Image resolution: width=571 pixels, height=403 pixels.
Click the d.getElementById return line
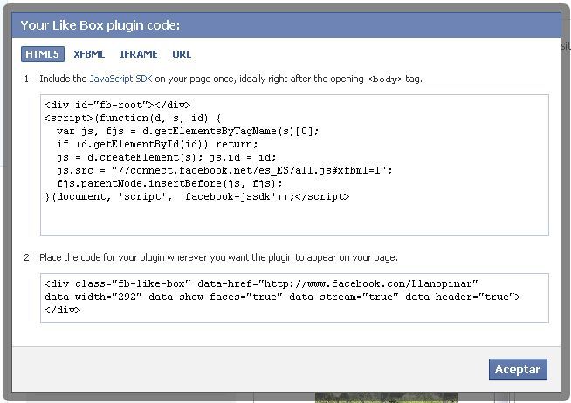click(157, 145)
